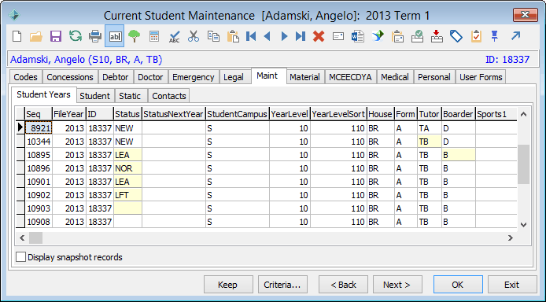
Task: Click the blue tag icon
Action: click(456, 36)
